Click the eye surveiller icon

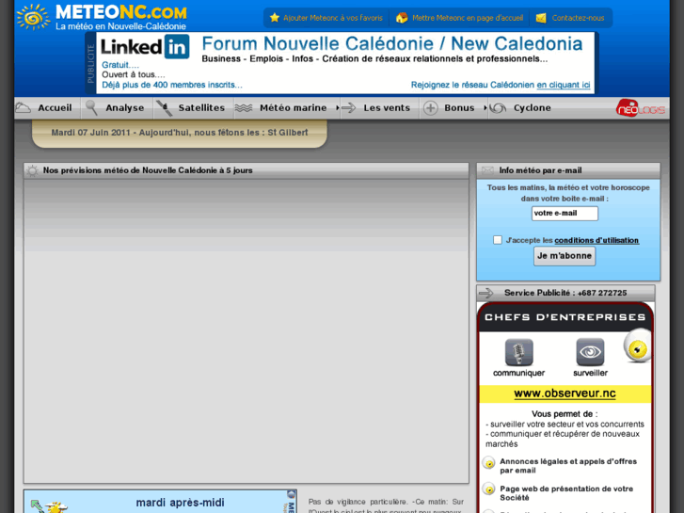[x=590, y=352]
